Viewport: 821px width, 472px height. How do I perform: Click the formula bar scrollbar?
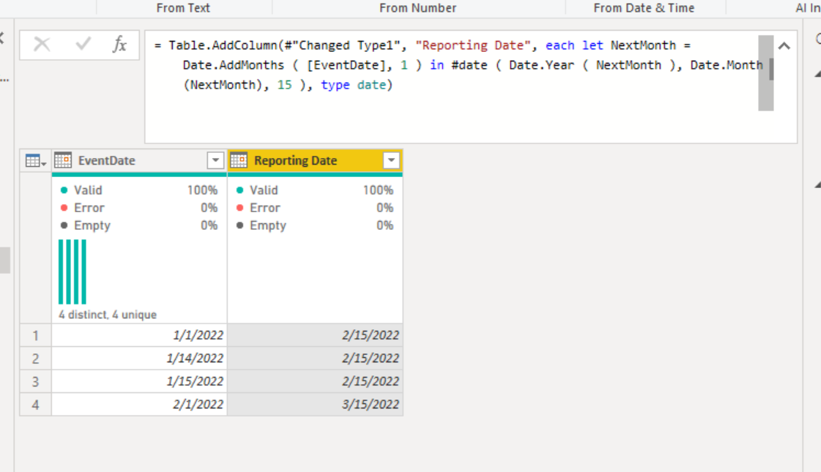[x=765, y=72]
